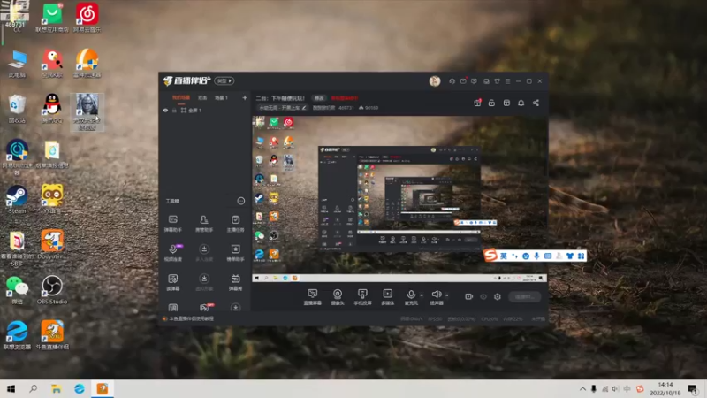The image size is (707, 398).
Task: Open the danmaku show tool
Action: tap(235, 282)
